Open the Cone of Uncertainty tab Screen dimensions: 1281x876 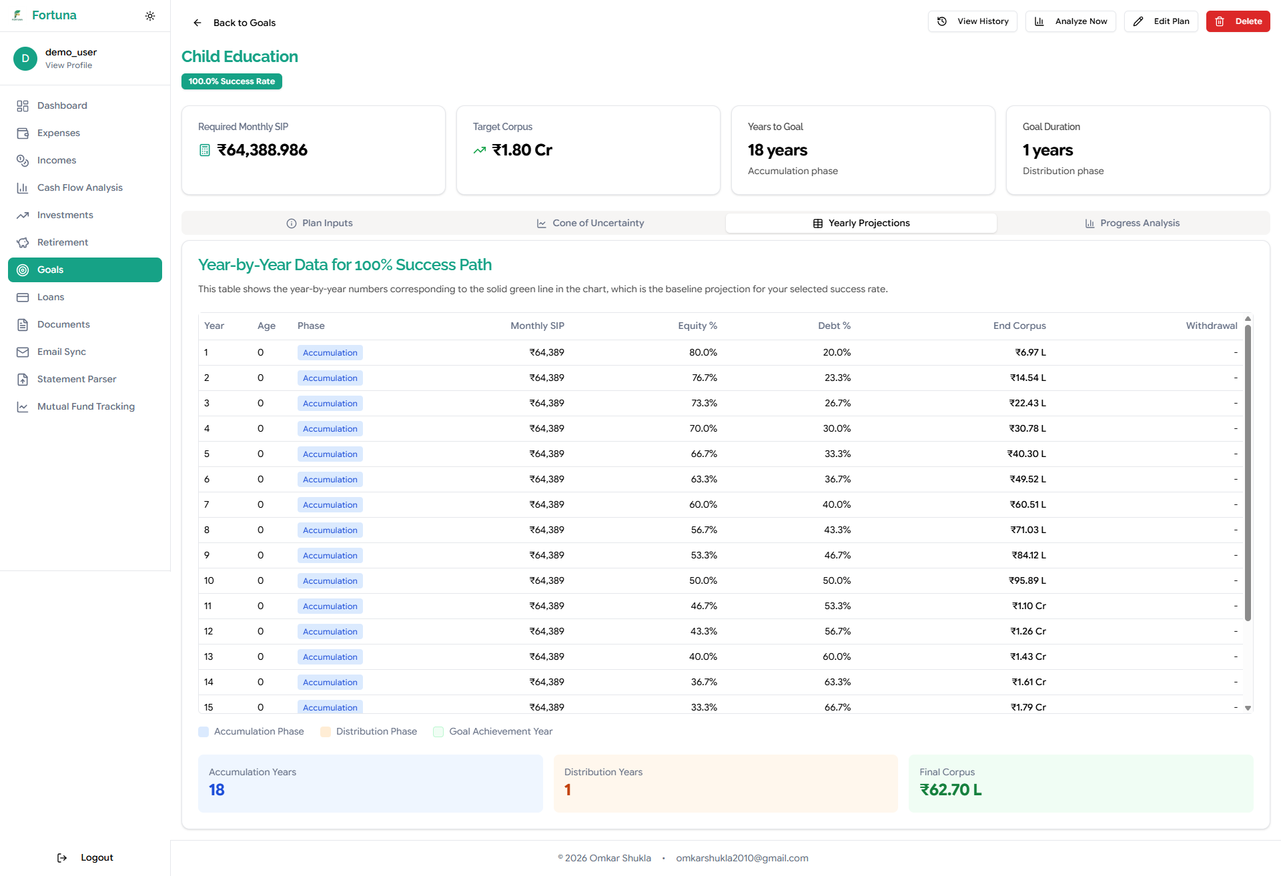(x=590, y=224)
